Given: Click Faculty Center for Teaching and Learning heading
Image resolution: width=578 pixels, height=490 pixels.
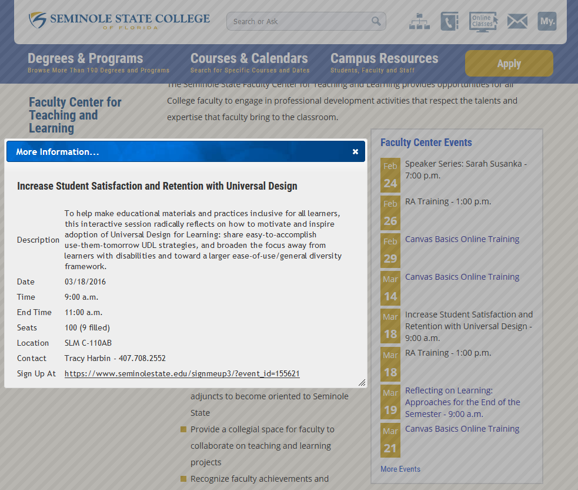Looking at the screenshot, I should click(75, 115).
